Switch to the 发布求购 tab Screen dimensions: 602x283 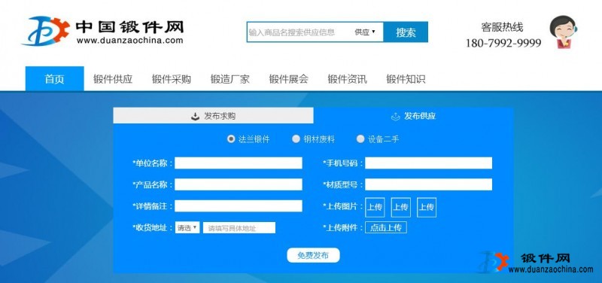point(213,116)
